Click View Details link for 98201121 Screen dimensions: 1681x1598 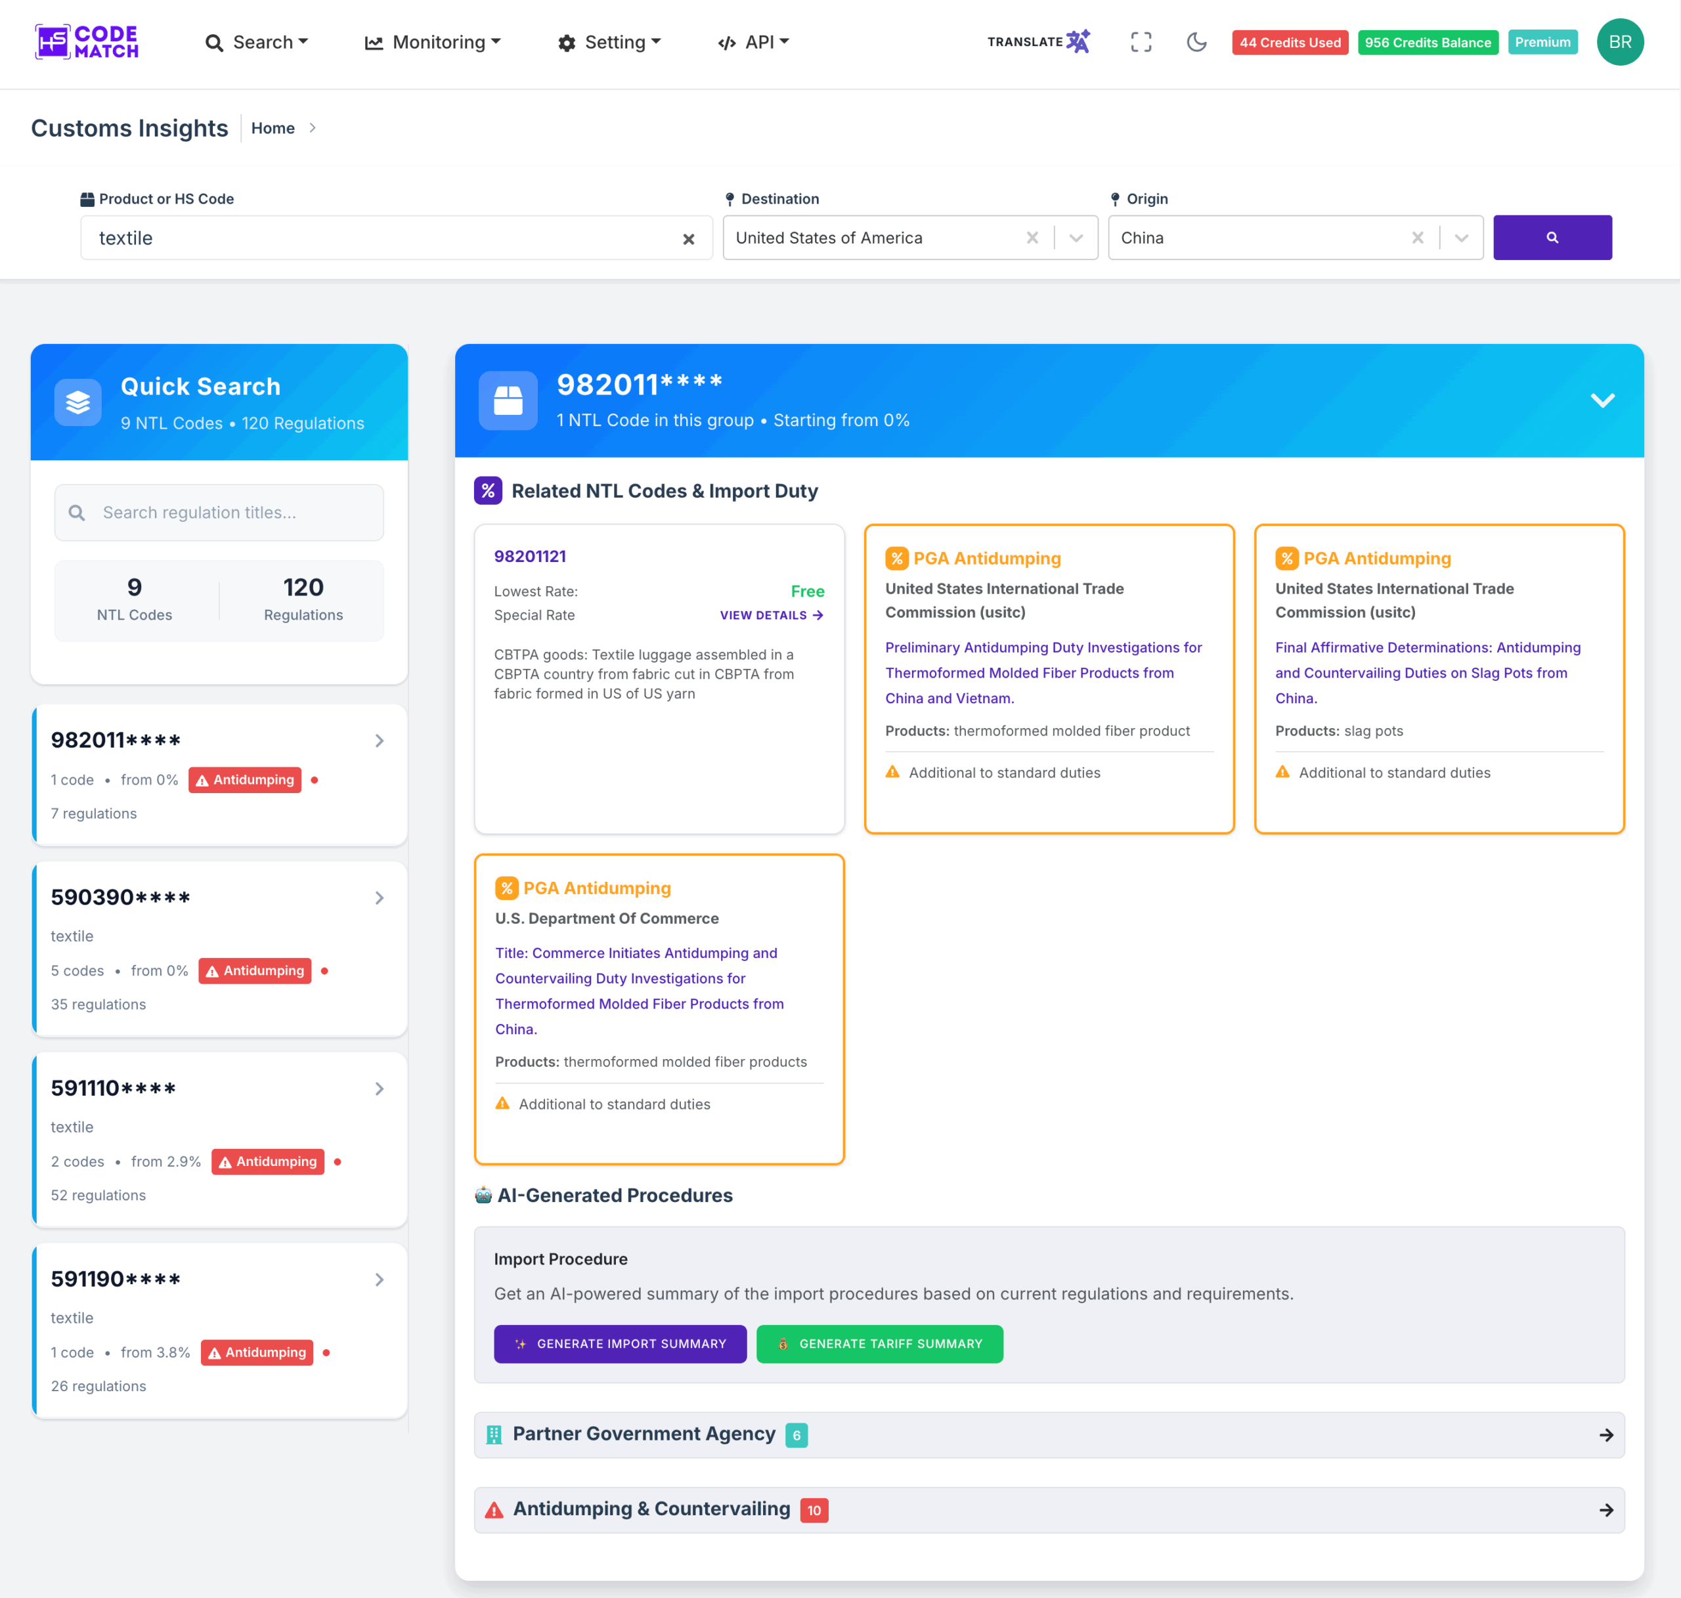pos(771,615)
